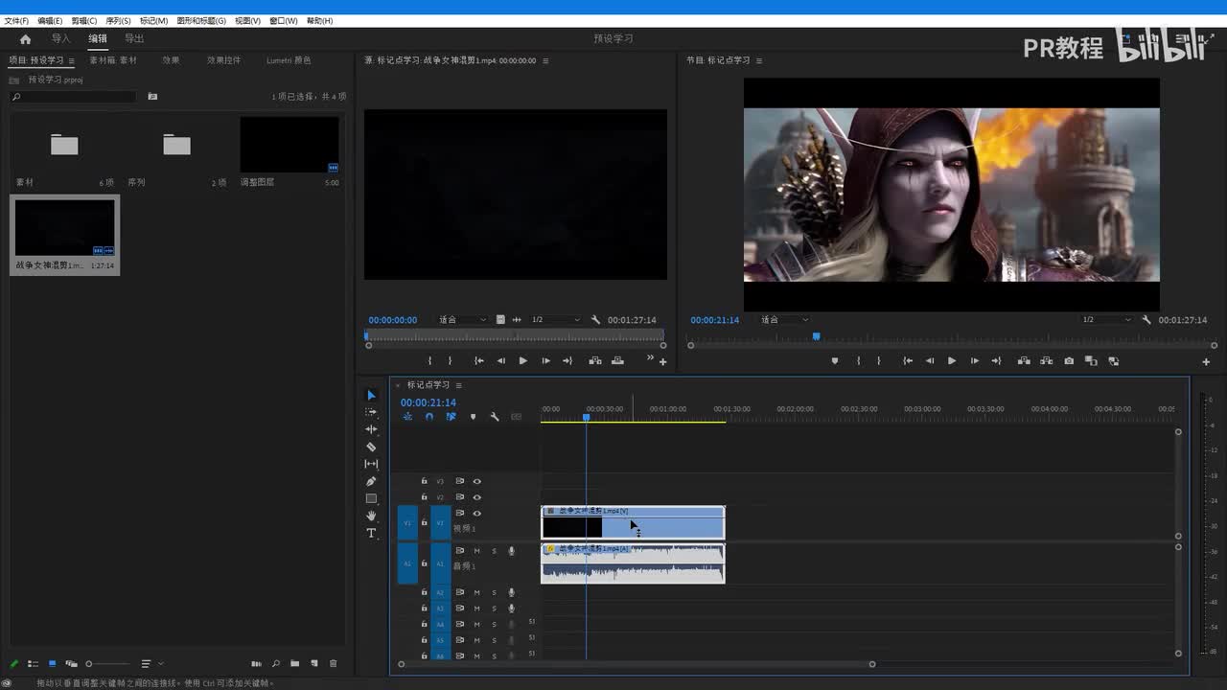Select the Ripple Edit tool
Viewport: 1227px width, 690px height.
(x=371, y=429)
